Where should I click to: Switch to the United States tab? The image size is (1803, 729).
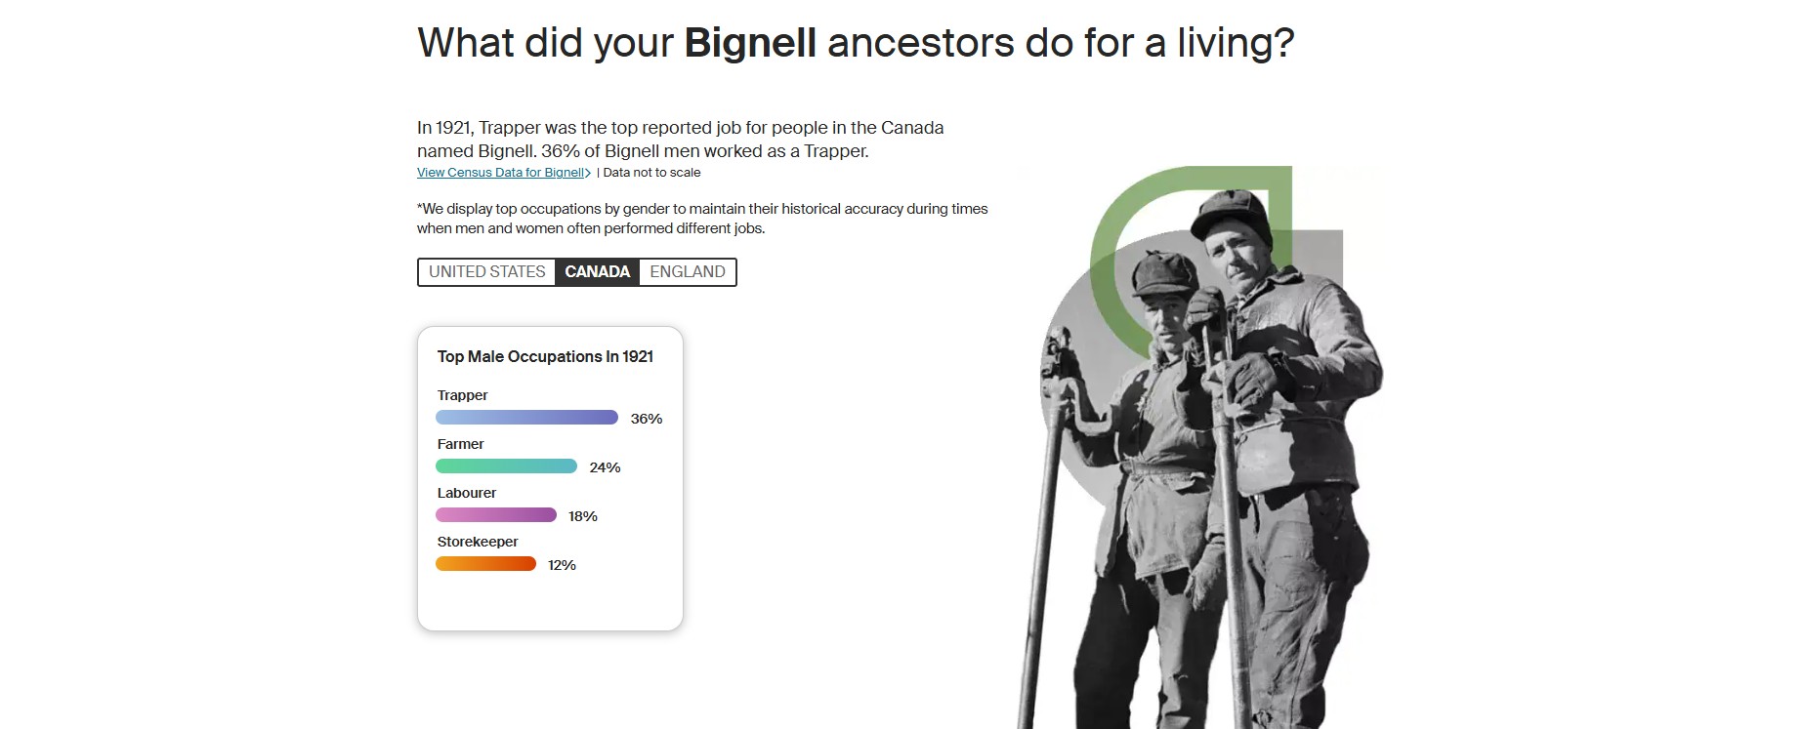(x=485, y=271)
